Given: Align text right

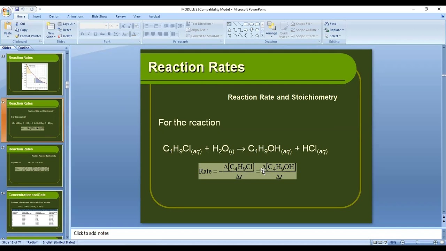Looking at the screenshot, I should [x=160, y=34].
